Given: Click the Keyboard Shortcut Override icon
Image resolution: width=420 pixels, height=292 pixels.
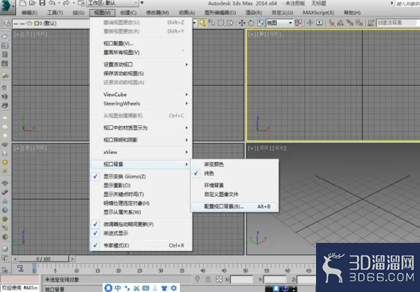Looking at the screenshot, I should click(x=320, y=23).
